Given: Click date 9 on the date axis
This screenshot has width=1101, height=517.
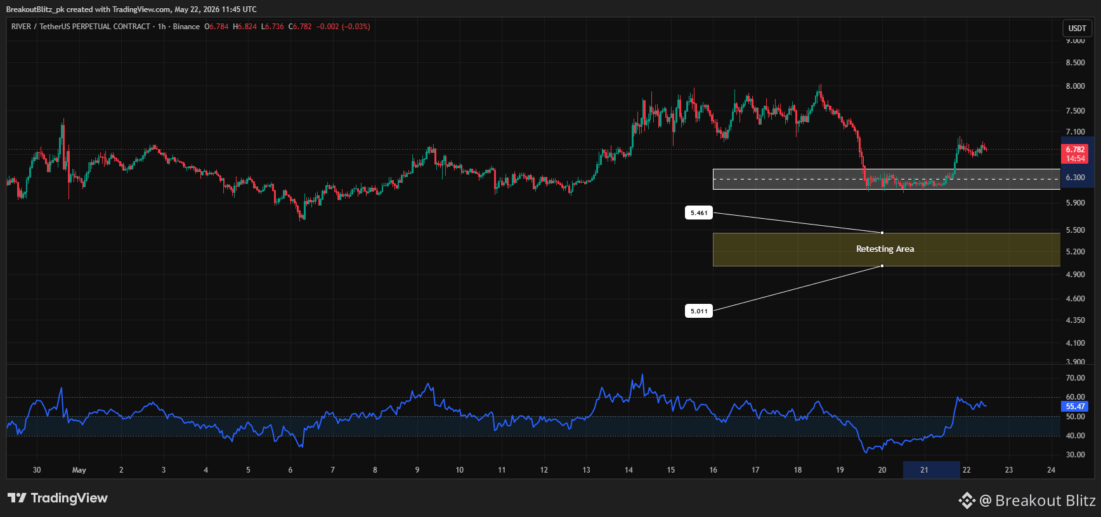Looking at the screenshot, I should [x=417, y=470].
